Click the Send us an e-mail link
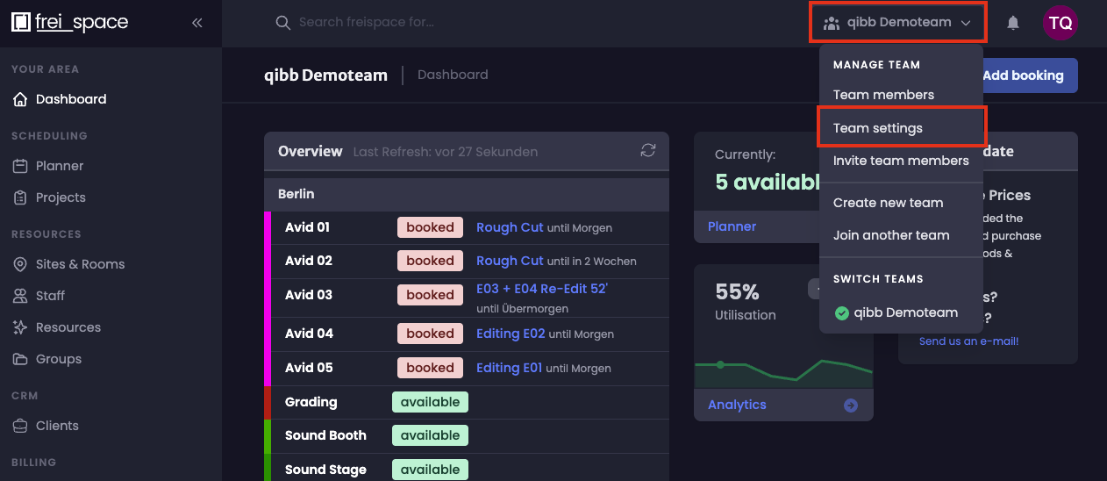 pyautogui.click(x=968, y=341)
